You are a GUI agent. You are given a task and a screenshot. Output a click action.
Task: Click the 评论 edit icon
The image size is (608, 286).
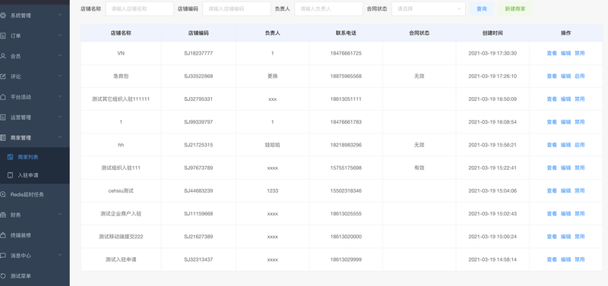3,77
